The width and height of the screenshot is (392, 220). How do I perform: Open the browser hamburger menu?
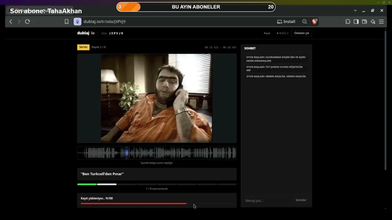pos(381,22)
